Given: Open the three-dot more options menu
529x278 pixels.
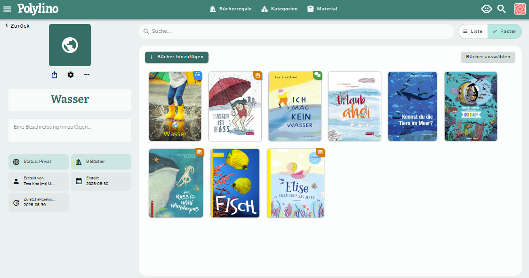Looking at the screenshot, I should pos(87,75).
